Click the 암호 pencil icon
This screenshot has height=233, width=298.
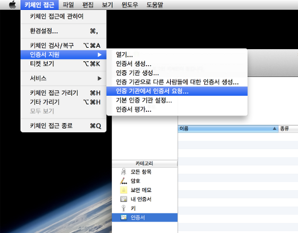coord(124,181)
